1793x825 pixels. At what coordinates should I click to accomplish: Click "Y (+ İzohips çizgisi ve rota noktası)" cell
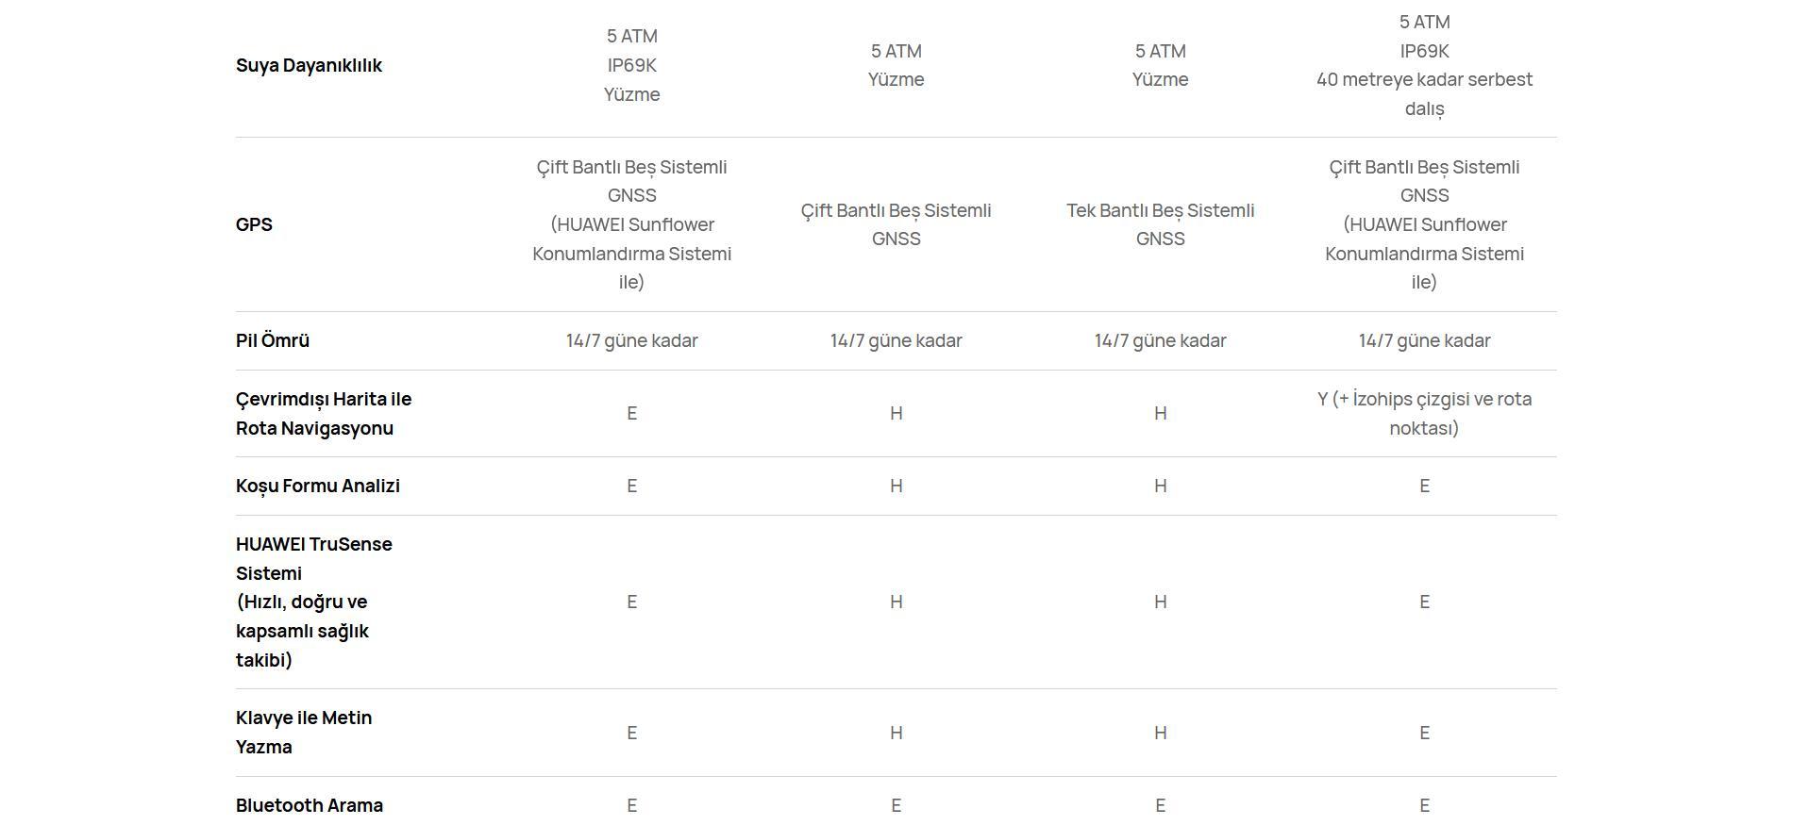(1424, 413)
